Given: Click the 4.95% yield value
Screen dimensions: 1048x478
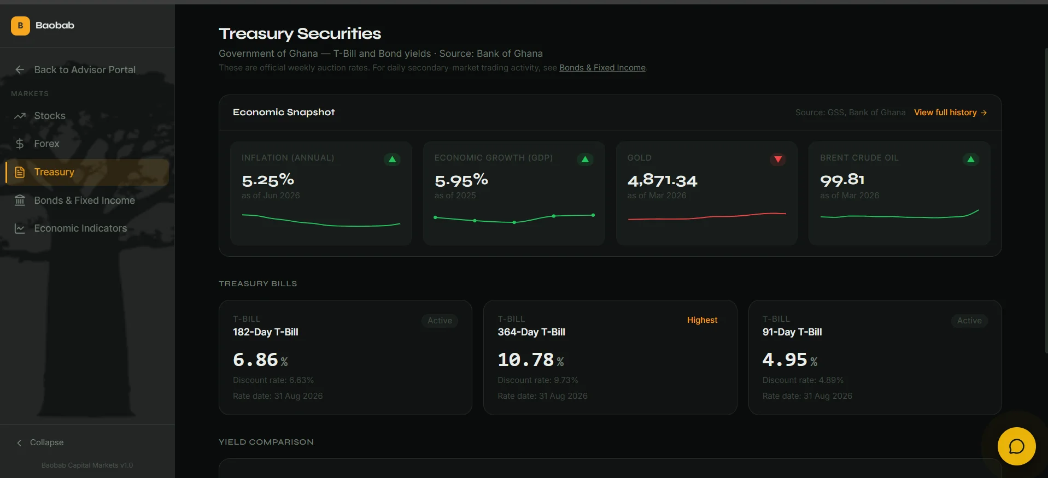Looking at the screenshot, I should coord(790,359).
